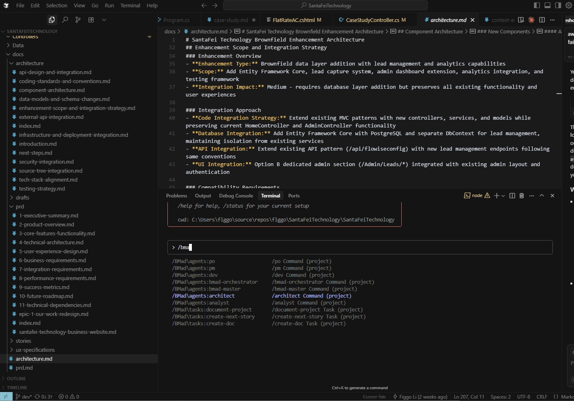Viewport: 574px width, 401px height.
Task: Expand the OUTLINE section
Action: pyautogui.click(x=79, y=379)
